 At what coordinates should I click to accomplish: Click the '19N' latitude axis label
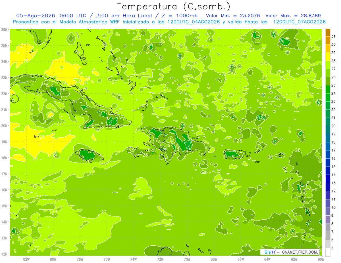(x=4, y=142)
